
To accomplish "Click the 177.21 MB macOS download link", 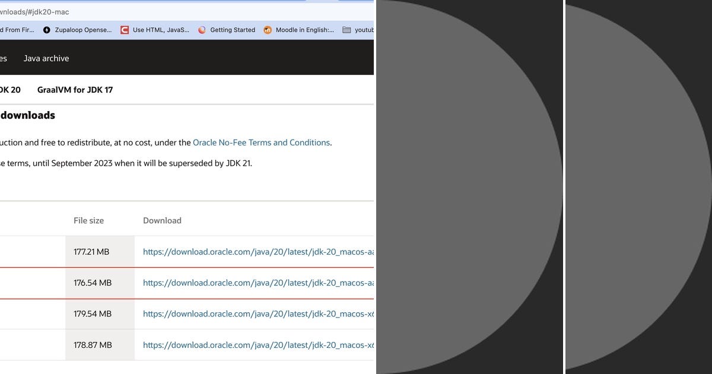I will point(255,251).
